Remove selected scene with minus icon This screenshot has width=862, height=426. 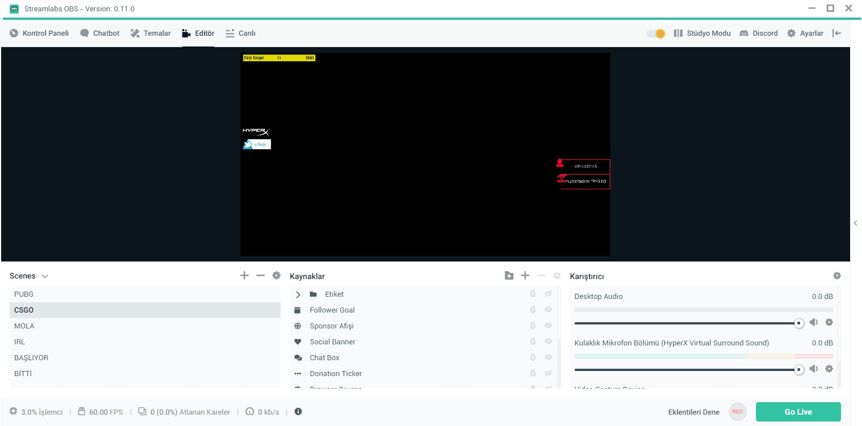260,276
